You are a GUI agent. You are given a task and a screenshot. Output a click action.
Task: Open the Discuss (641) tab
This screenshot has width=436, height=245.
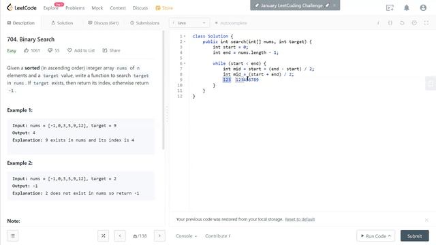pos(103,22)
